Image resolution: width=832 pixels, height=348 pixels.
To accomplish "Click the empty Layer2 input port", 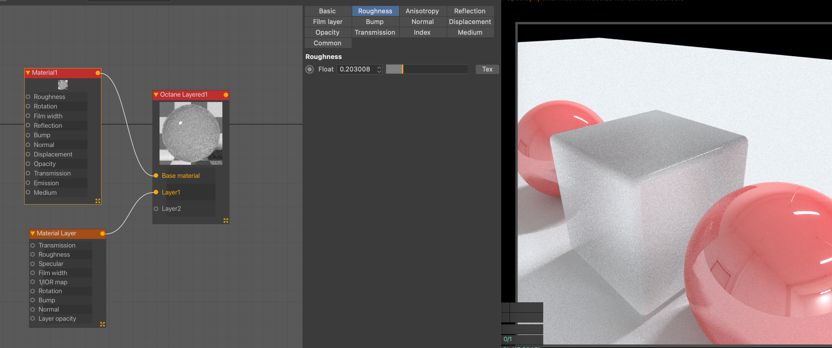I will pos(156,209).
